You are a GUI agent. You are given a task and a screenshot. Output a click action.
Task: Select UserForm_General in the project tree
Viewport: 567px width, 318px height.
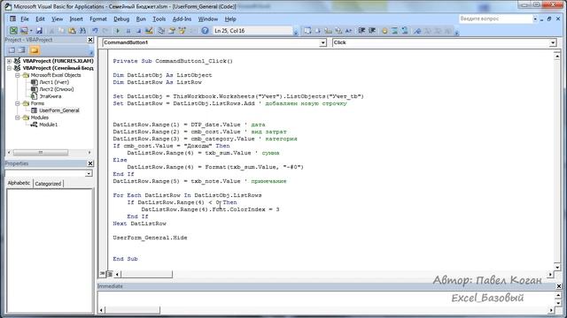pos(59,110)
